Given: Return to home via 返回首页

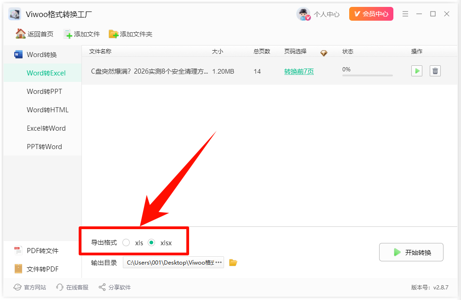Looking at the screenshot, I should coord(35,34).
